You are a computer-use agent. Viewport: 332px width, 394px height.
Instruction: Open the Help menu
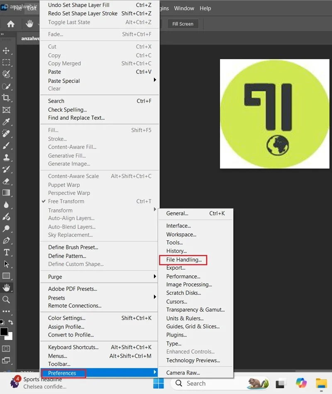[x=205, y=8]
